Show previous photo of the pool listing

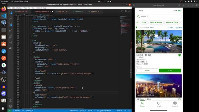click(x=139, y=42)
